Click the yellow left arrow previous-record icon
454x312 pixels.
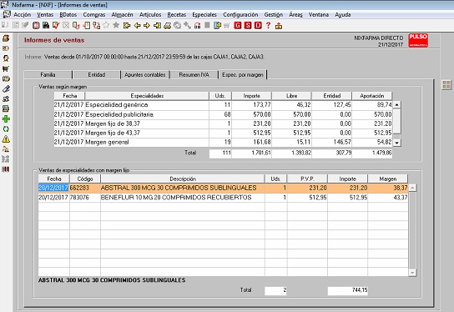click(x=137, y=26)
